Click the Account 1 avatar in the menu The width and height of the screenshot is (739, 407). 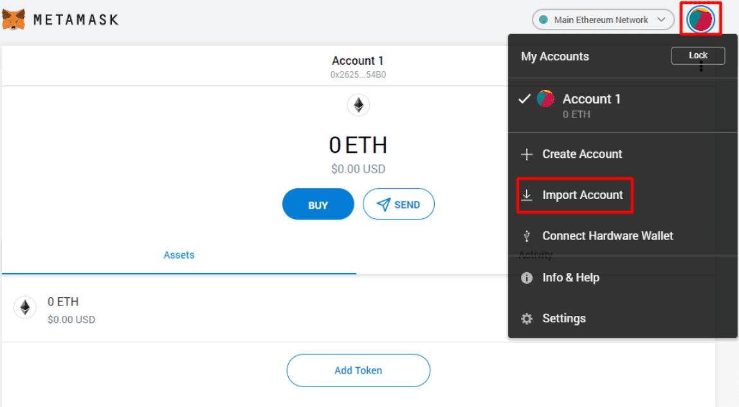pos(545,98)
